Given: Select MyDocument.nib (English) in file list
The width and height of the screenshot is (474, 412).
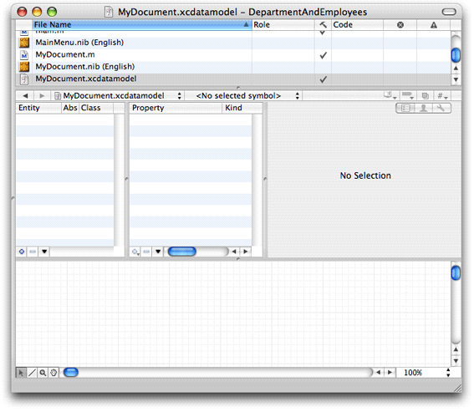Looking at the screenshot, I should click(232, 67).
